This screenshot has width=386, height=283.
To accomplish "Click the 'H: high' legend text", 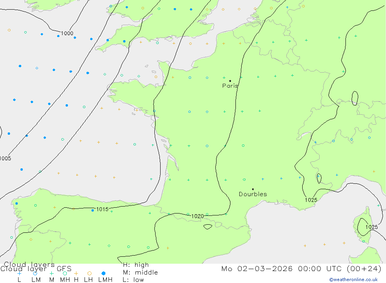I will [135, 265].
